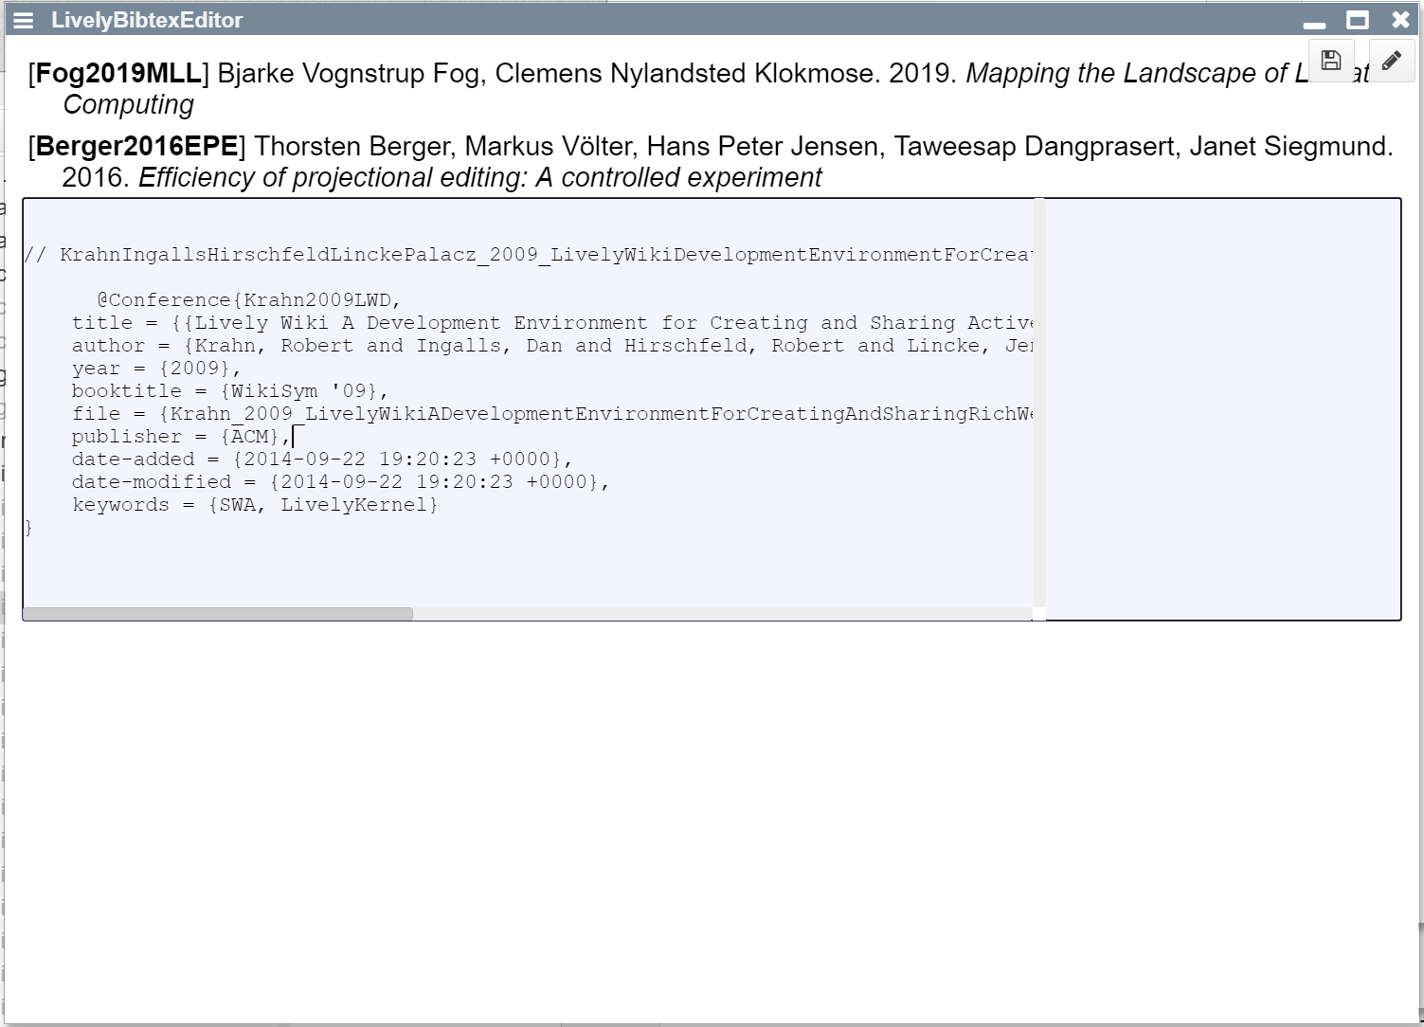The height and width of the screenshot is (1027, 1424).
Task: Click the save floppy disk icon
Action: coord(1330,61)
